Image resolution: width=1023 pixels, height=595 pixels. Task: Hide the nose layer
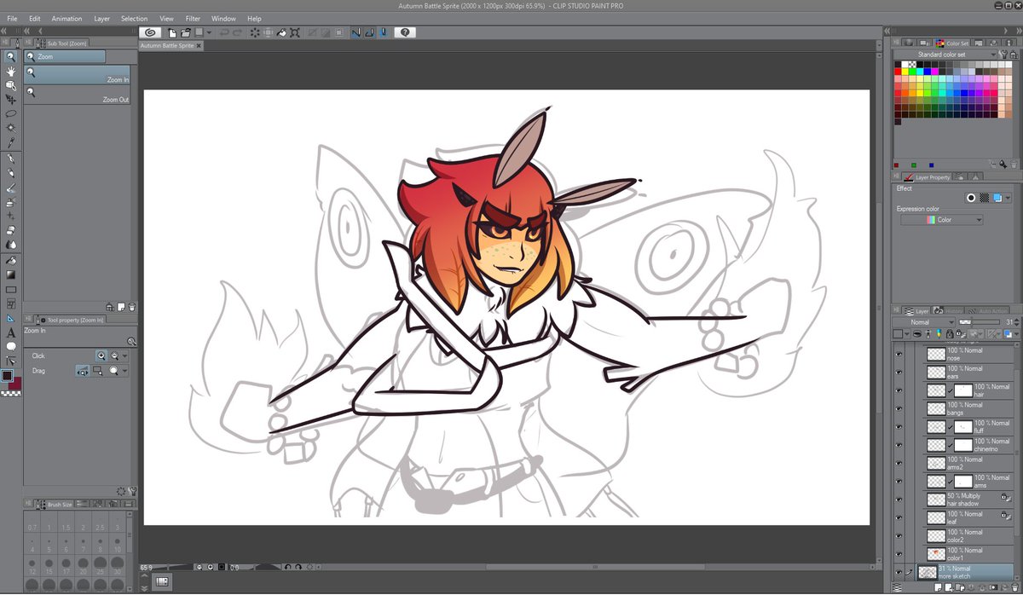(899, 354)
